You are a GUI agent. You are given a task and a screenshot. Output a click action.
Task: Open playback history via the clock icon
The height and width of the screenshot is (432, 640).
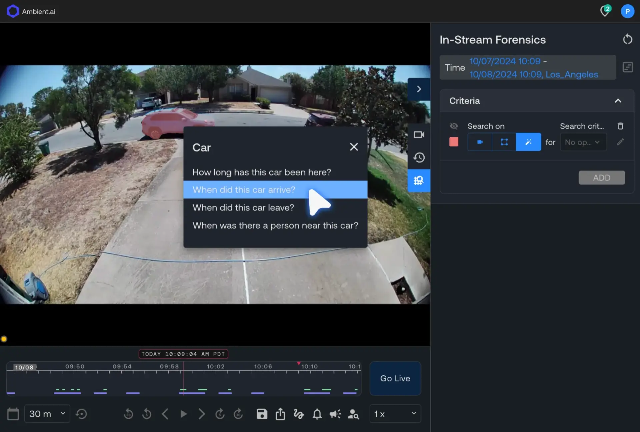pyautogui.click(x=419, y=157)
